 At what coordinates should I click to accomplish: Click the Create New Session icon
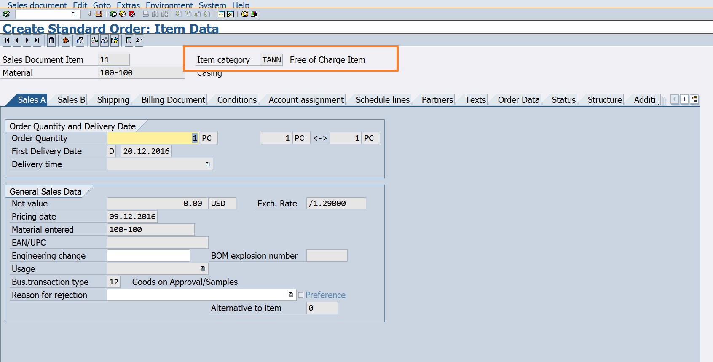[221, 14]
